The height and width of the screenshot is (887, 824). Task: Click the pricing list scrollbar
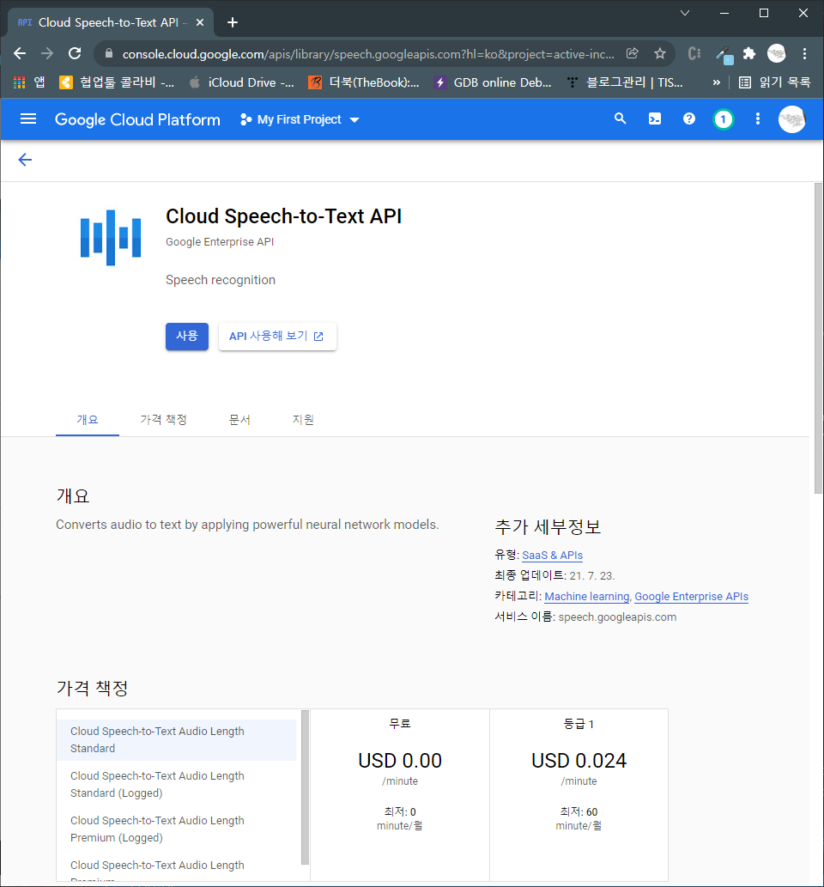click(x=306, y=787)
